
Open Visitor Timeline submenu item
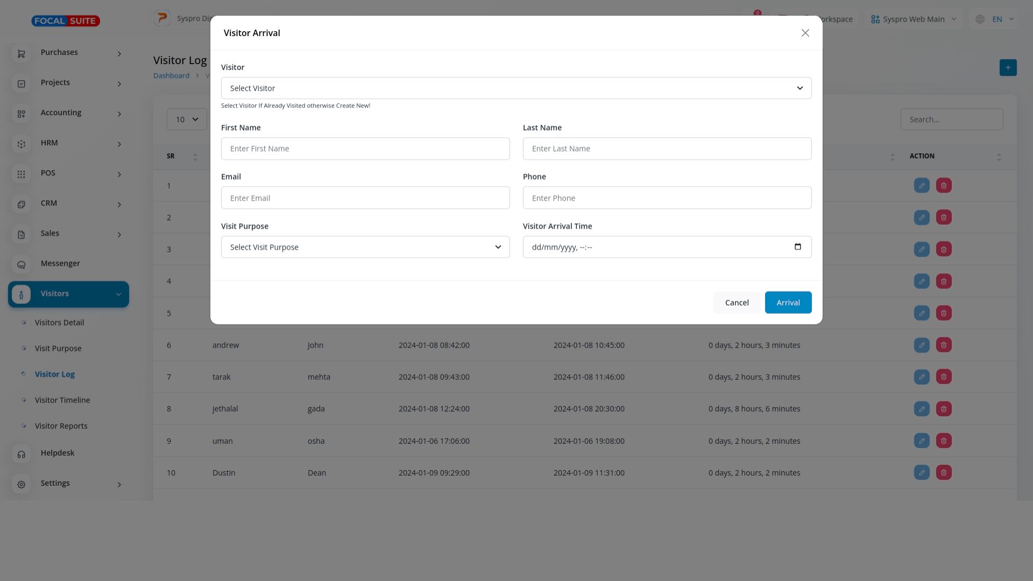coord(62,400)
